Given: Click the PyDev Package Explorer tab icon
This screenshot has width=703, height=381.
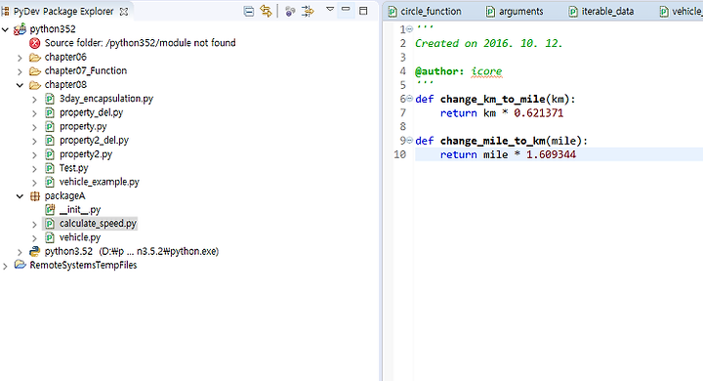Looking at the screenshot, I should [x=6, y=11].
